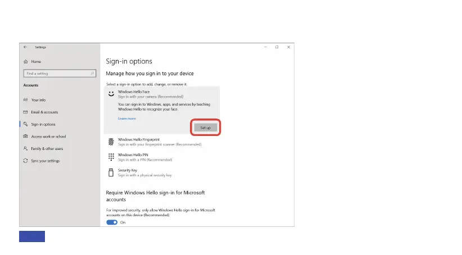Expand the Windows Hello PIN option
Viewport: 462px width, 255px height.
[x=162, y=157]
